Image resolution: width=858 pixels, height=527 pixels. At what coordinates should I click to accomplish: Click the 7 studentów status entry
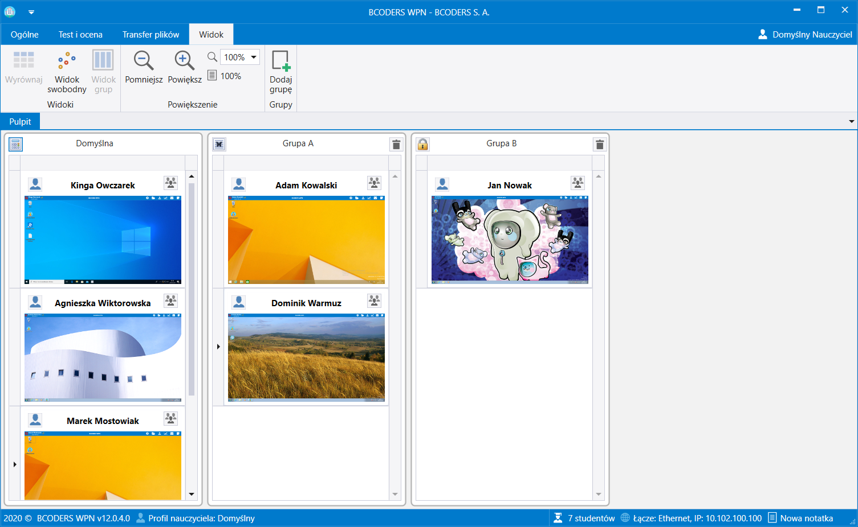[591, 518]
